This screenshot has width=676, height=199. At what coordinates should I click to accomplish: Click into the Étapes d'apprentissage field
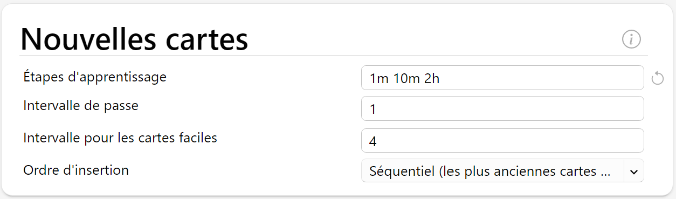click(502, 78)
